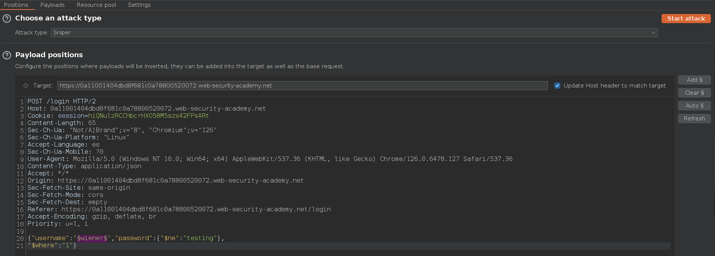Open the Settings tab
The image size is (715, 256).
tap(139, 5)
